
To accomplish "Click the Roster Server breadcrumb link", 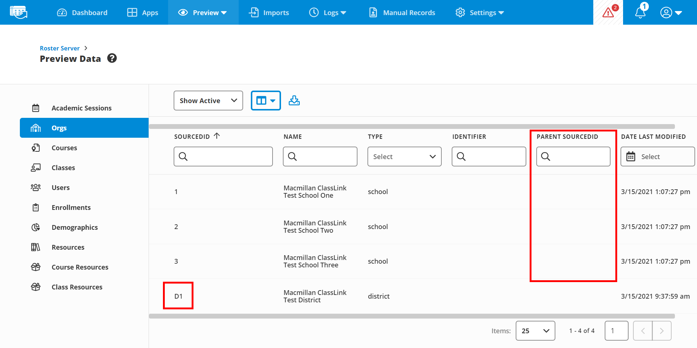I will 60,48.
